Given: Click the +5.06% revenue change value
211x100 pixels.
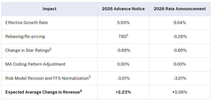Looking at the screenshot, I should point(180,92).
